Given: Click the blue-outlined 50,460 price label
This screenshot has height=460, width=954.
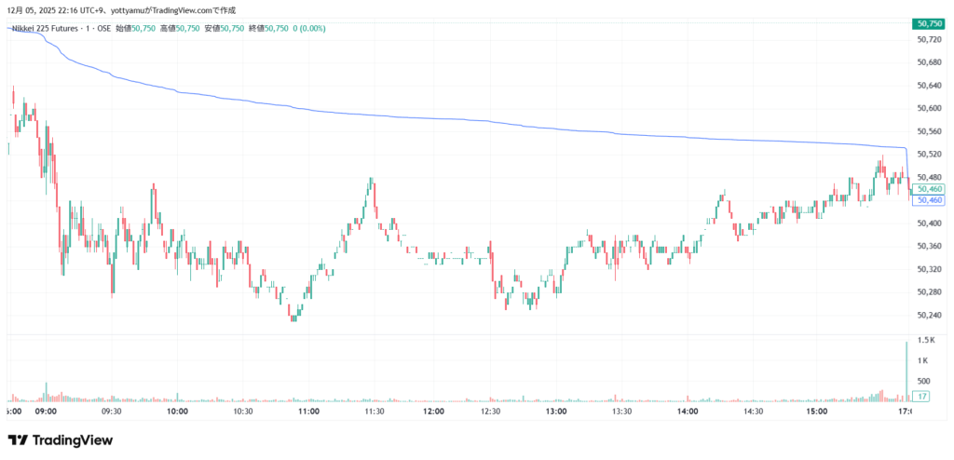Looking at the screenshot, I should click(930, 200).
